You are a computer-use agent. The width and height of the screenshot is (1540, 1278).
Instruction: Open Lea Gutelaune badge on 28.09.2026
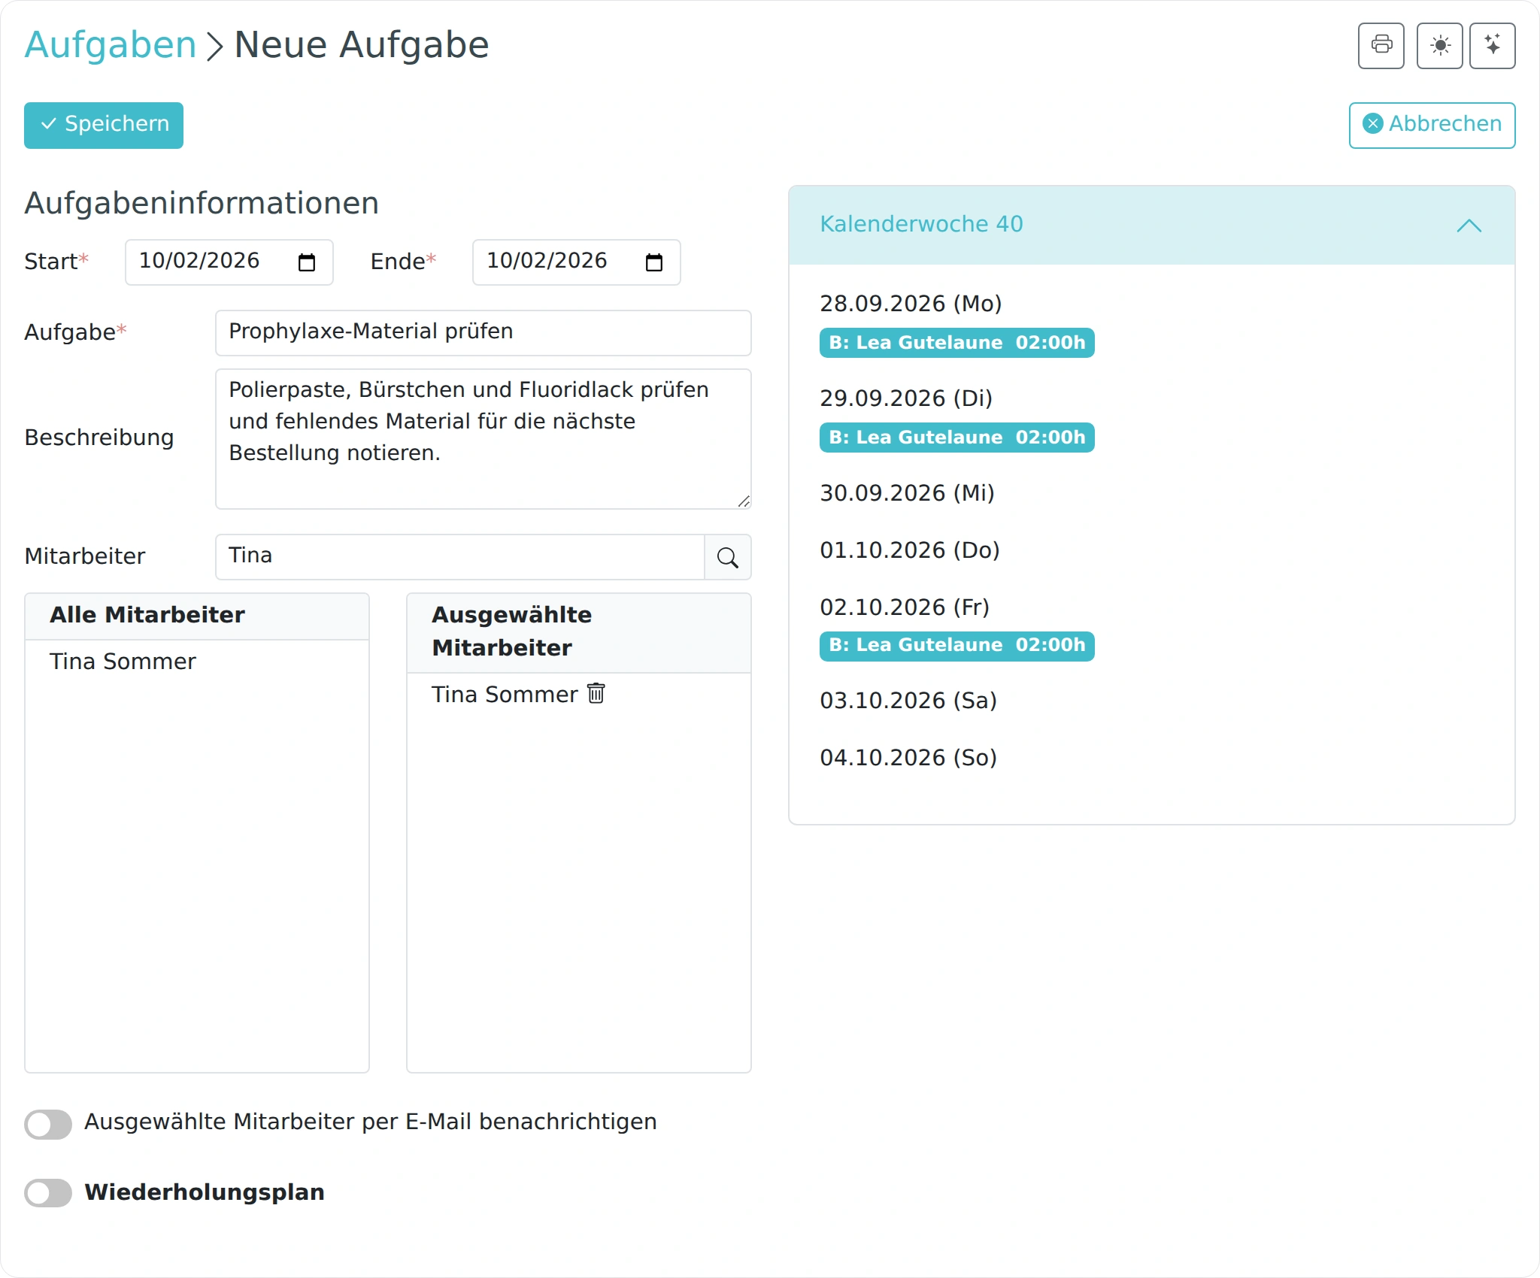[956, 343]
